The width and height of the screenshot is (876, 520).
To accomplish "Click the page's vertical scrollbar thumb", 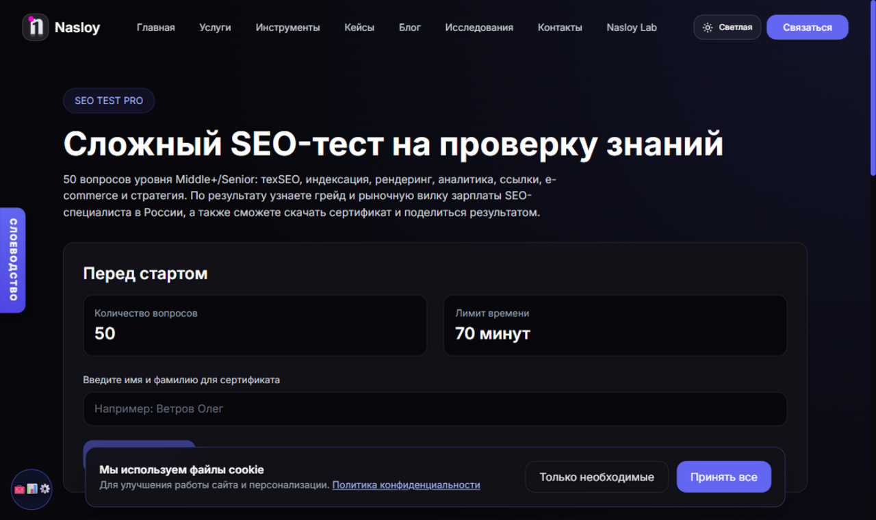I will click(x=873, y=89).
